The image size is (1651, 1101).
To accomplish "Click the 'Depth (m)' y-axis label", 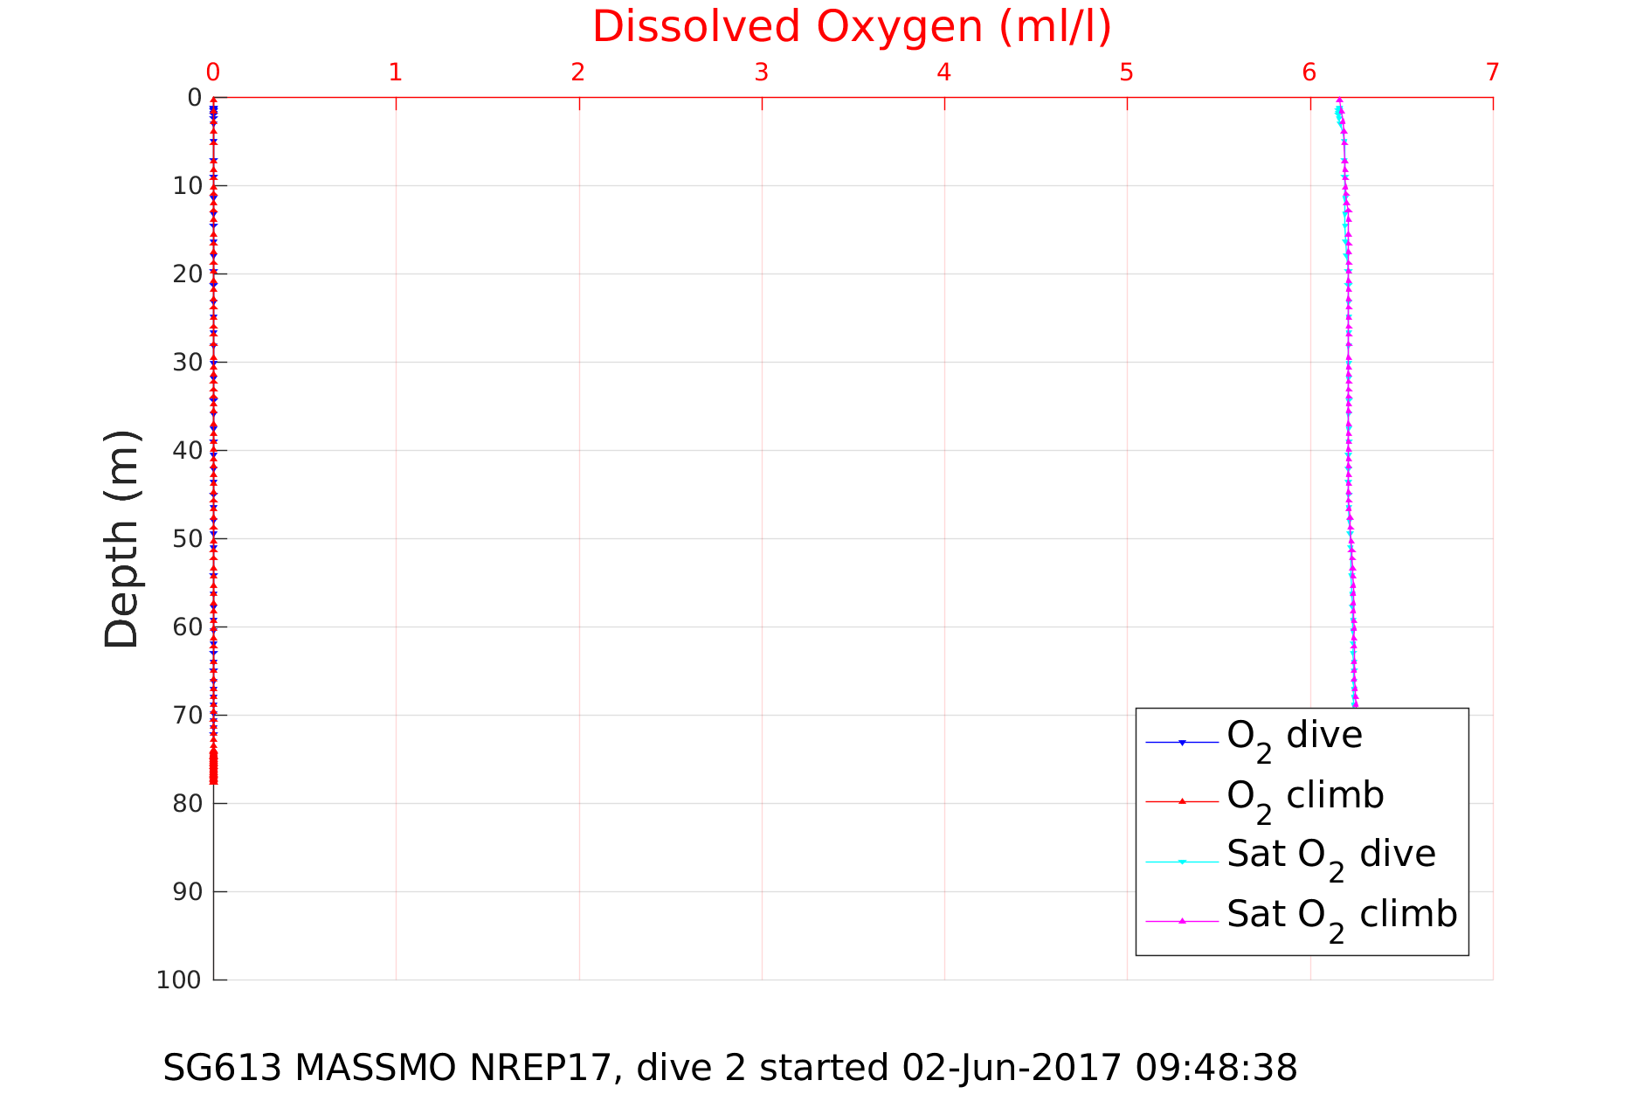I will [x=121, y=539].
